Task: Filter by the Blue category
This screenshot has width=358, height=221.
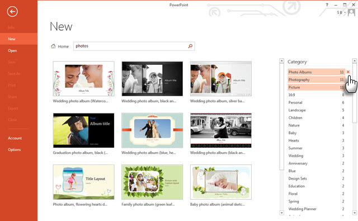Action: (x=316, y=171)
